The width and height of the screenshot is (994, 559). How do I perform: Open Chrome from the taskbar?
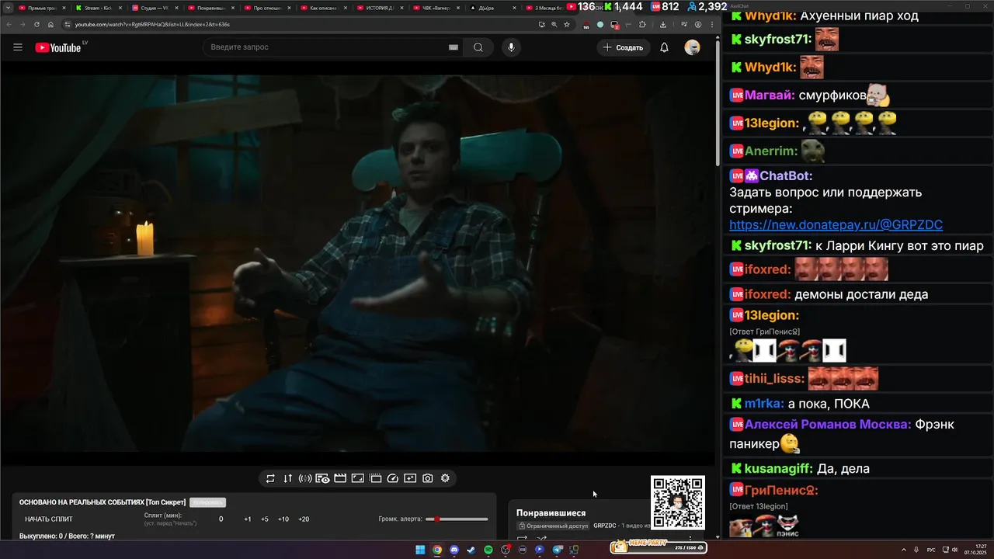pos(437,550)
